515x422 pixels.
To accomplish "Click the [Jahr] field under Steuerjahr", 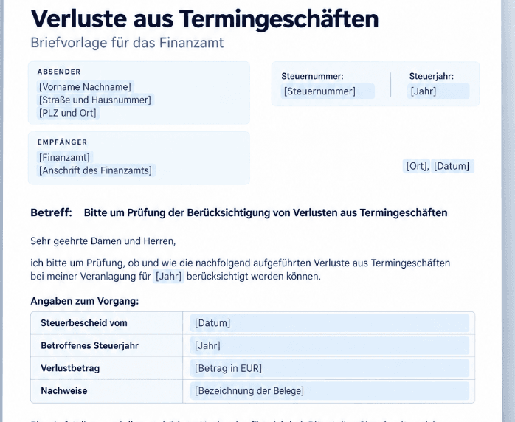I will coord(438,91).
